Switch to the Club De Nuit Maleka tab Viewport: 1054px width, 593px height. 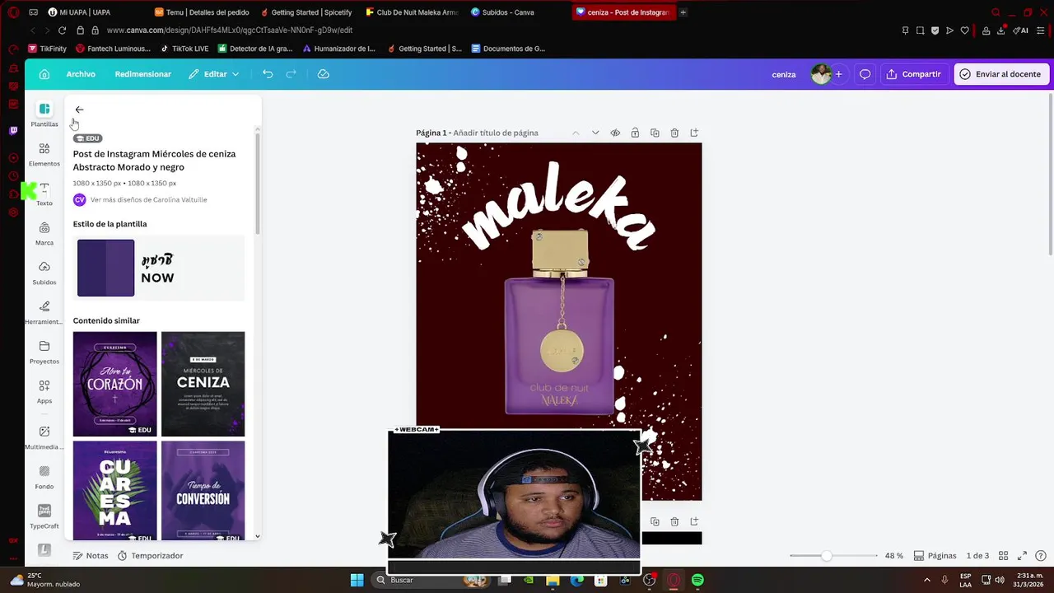tap(411, 12)
